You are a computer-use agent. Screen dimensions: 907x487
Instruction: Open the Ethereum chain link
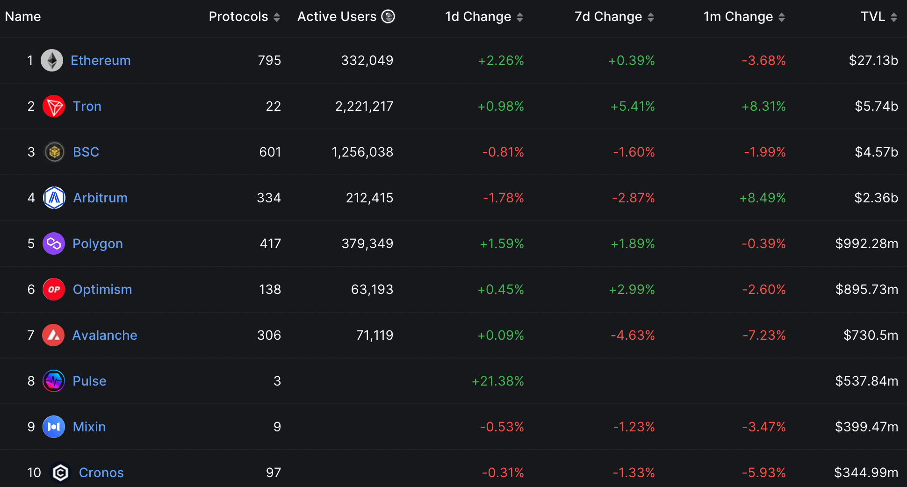coord(101,60)
